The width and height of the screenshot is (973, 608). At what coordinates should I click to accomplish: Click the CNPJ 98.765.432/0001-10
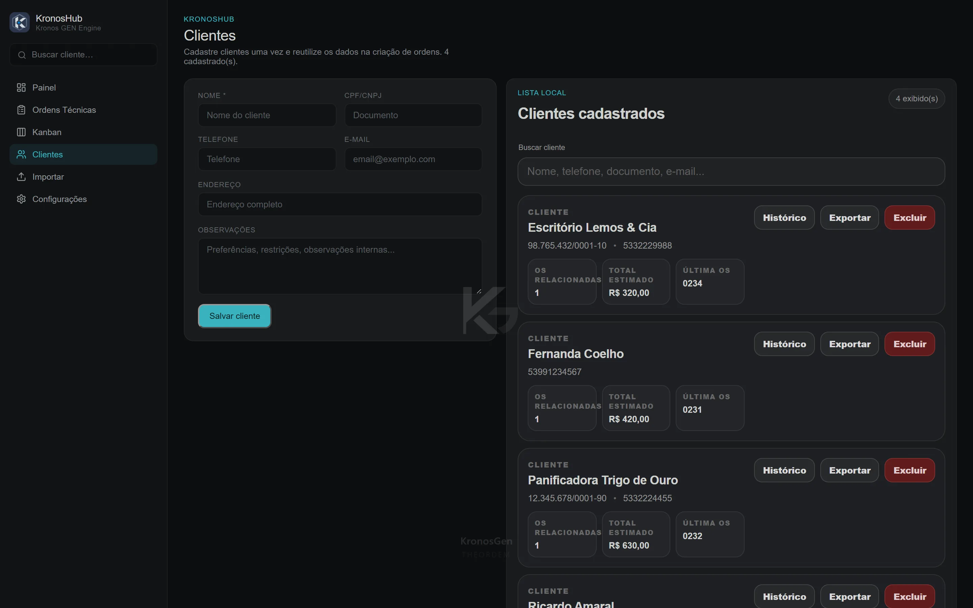(567, 245)
